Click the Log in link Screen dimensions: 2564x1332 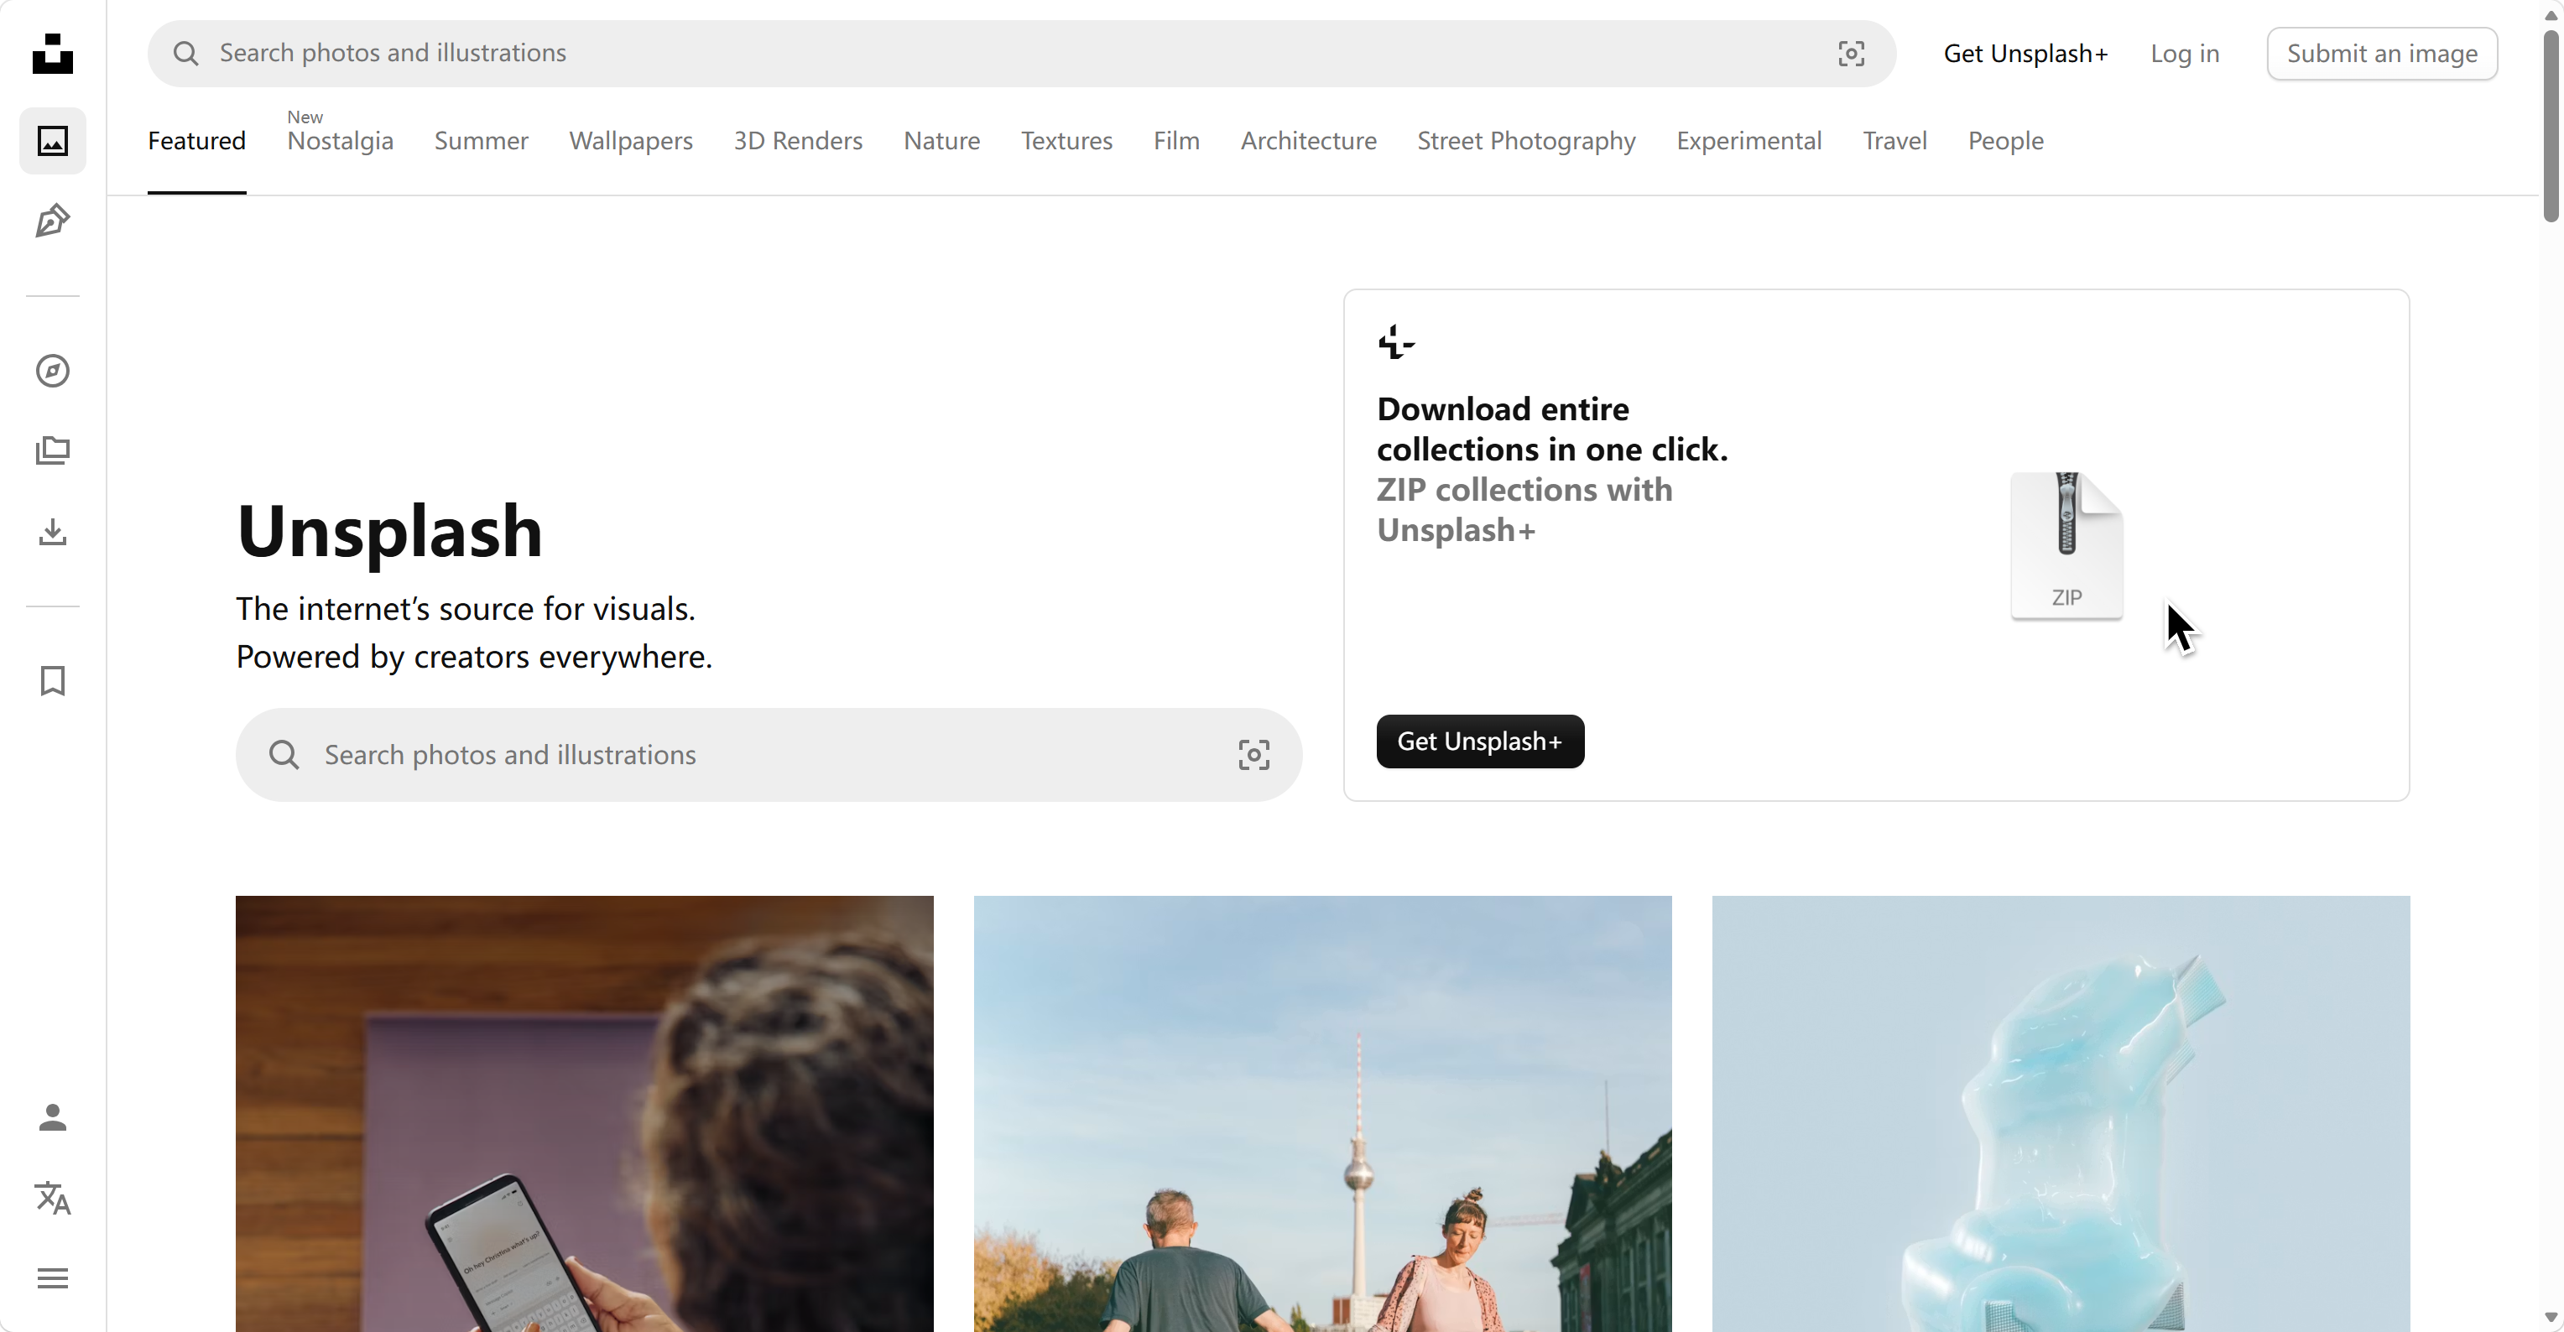click(x=2185, y=54)
